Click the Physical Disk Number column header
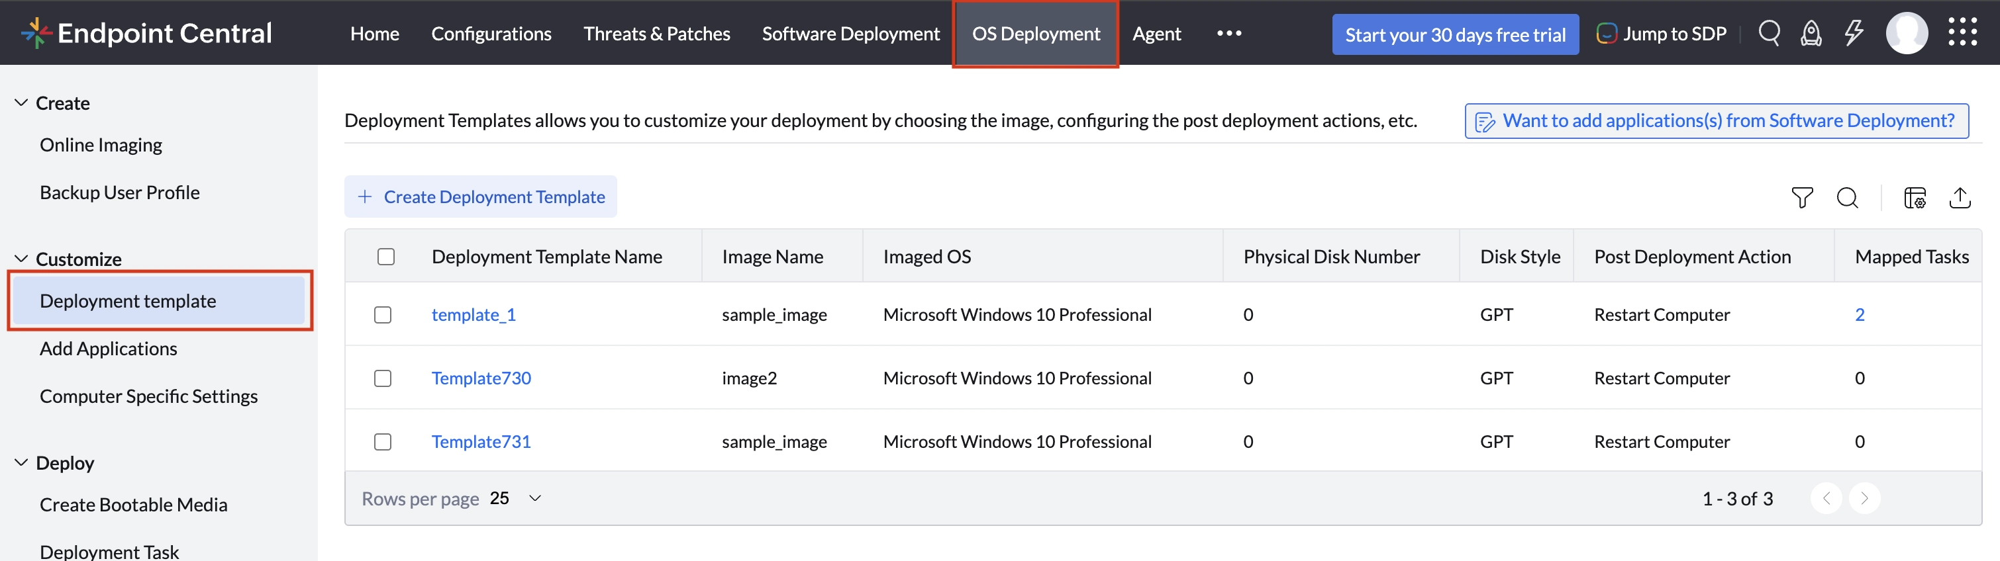The width and height of the screenshot is (2000, 561). (1332, 257)
